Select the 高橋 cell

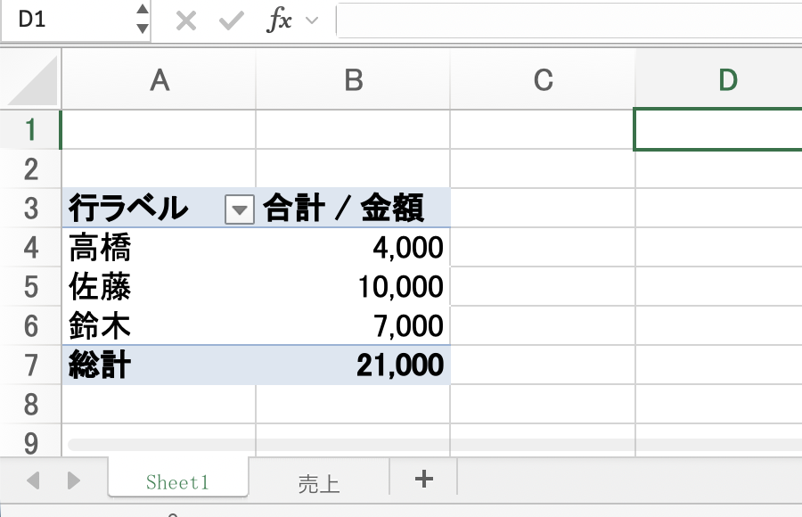tap(159, 247)
